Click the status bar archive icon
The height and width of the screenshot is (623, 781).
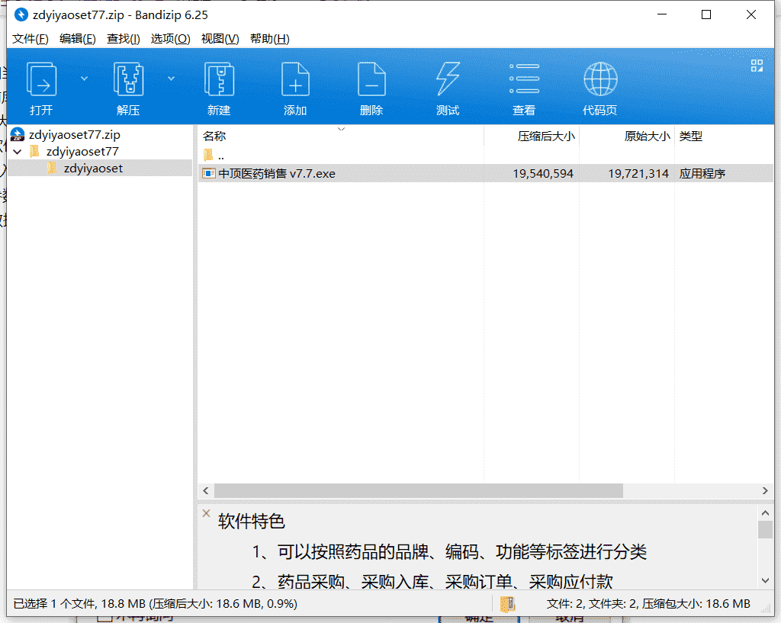pos(507,604)
